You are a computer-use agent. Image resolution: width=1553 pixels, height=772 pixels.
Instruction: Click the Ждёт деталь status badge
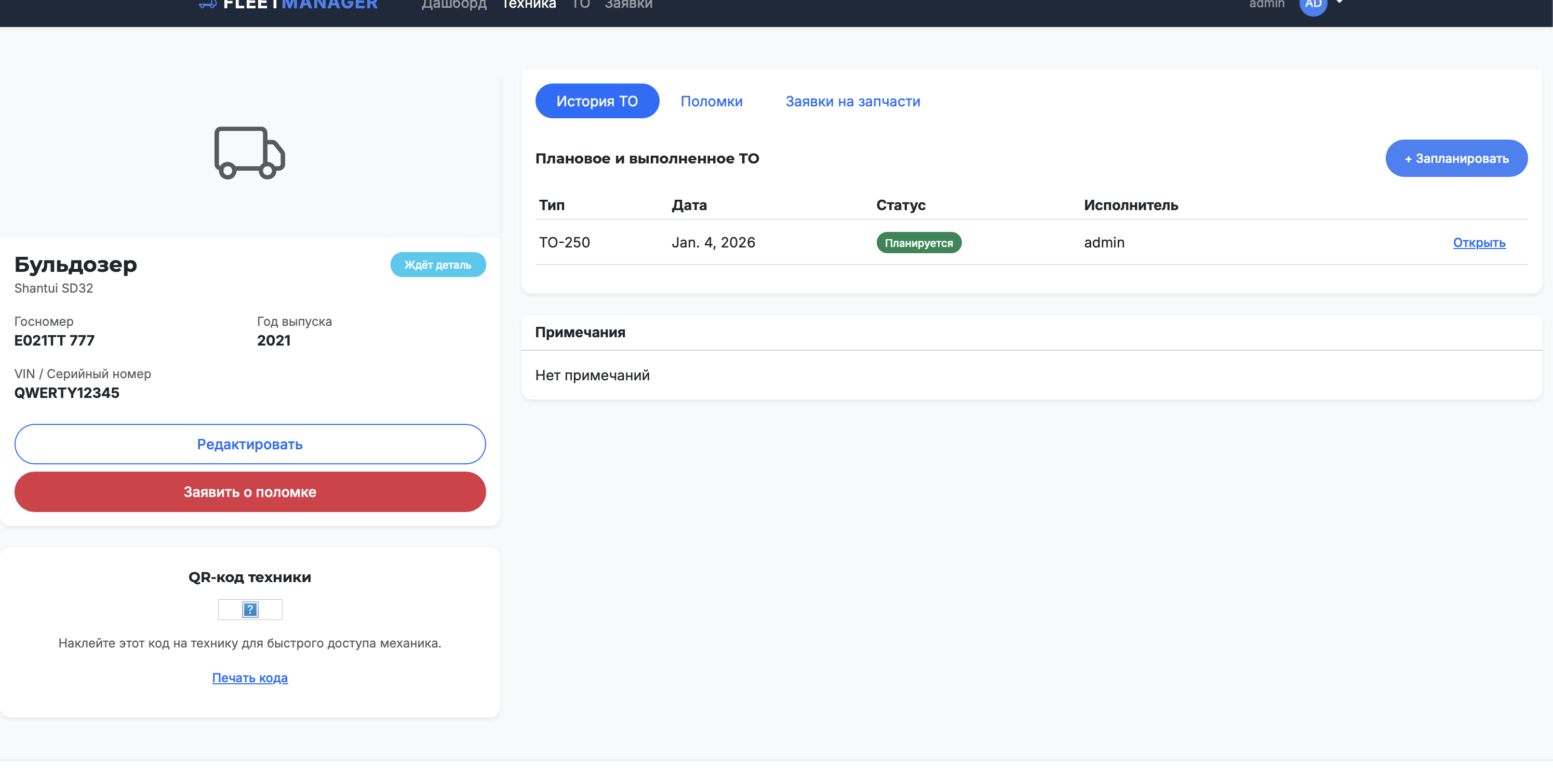pos(438,265)
